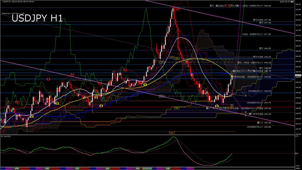The width and height of the screenshot is (302, 170).
Task: Click the USDJPY H1 chart title
Action: click(37, 18)
